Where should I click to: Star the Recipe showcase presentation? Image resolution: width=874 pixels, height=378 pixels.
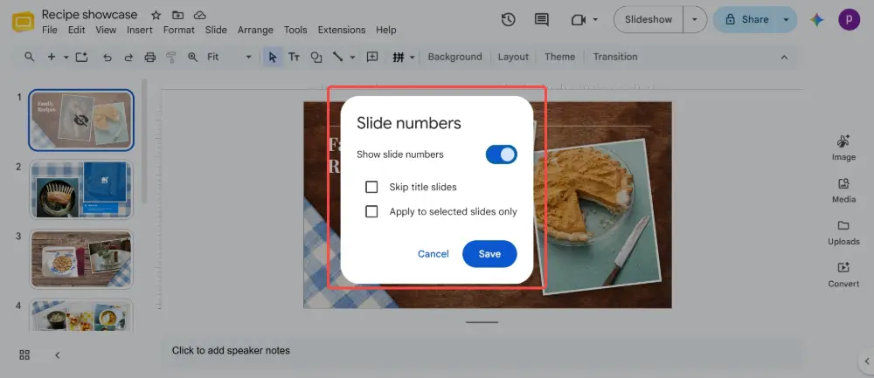156,15
